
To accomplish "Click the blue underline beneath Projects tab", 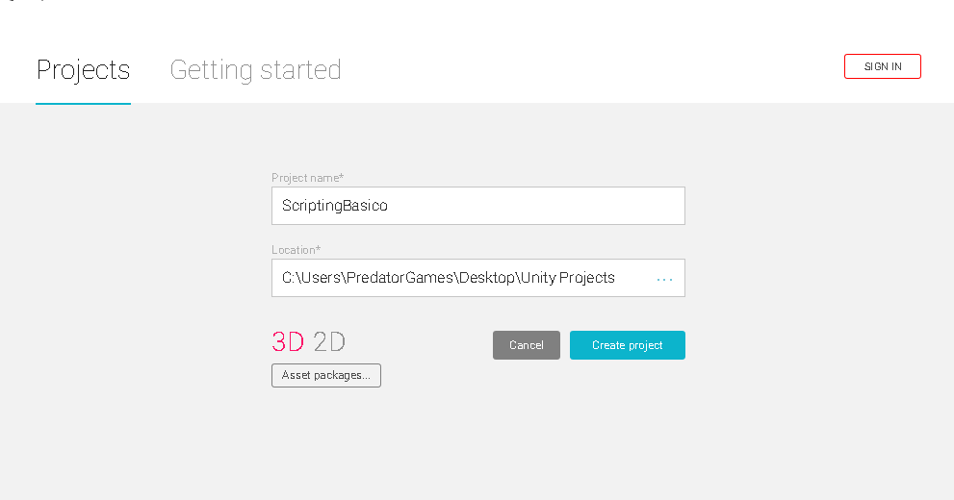I will (83, 103).
